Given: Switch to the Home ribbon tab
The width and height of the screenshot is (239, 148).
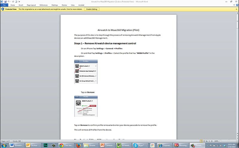Looking at the screenshot, I should click(13, 5).
